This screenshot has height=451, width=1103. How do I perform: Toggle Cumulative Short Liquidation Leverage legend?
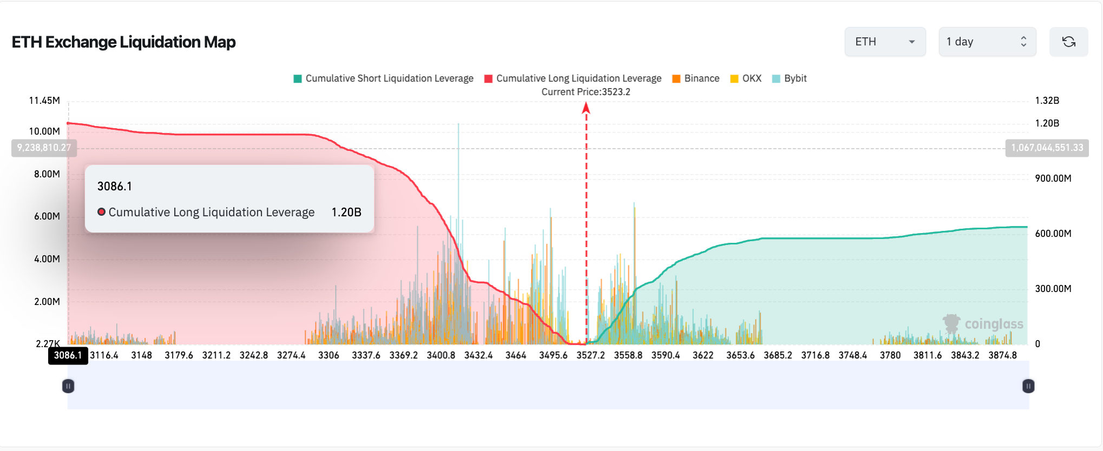383,78
